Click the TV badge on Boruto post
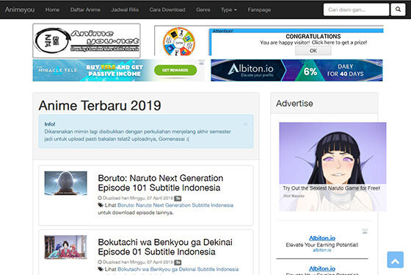 (x=178, y=199)
